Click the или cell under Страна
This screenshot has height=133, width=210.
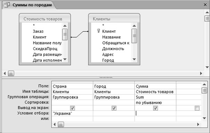tap(72, 119)
